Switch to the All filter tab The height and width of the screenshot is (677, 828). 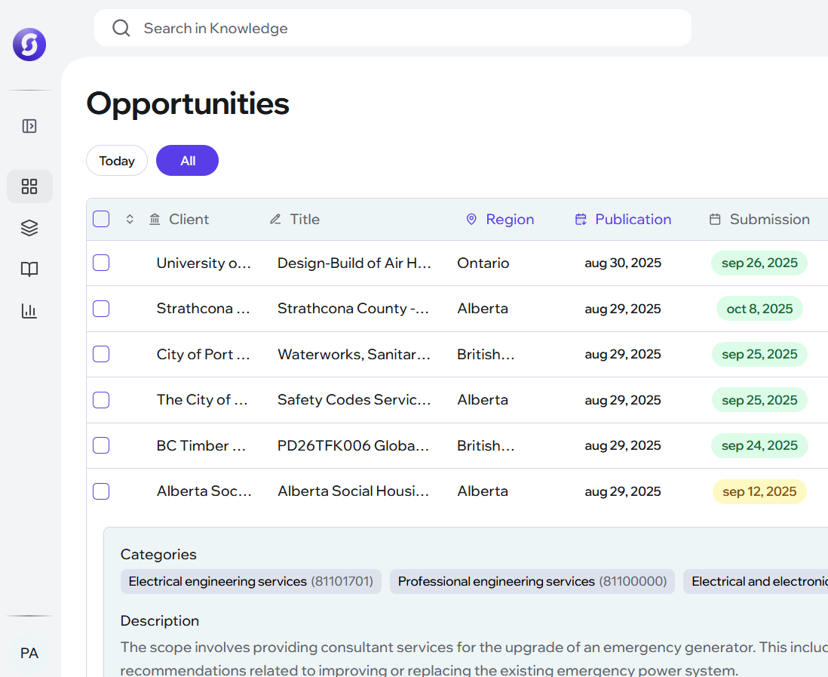point(188,161)
